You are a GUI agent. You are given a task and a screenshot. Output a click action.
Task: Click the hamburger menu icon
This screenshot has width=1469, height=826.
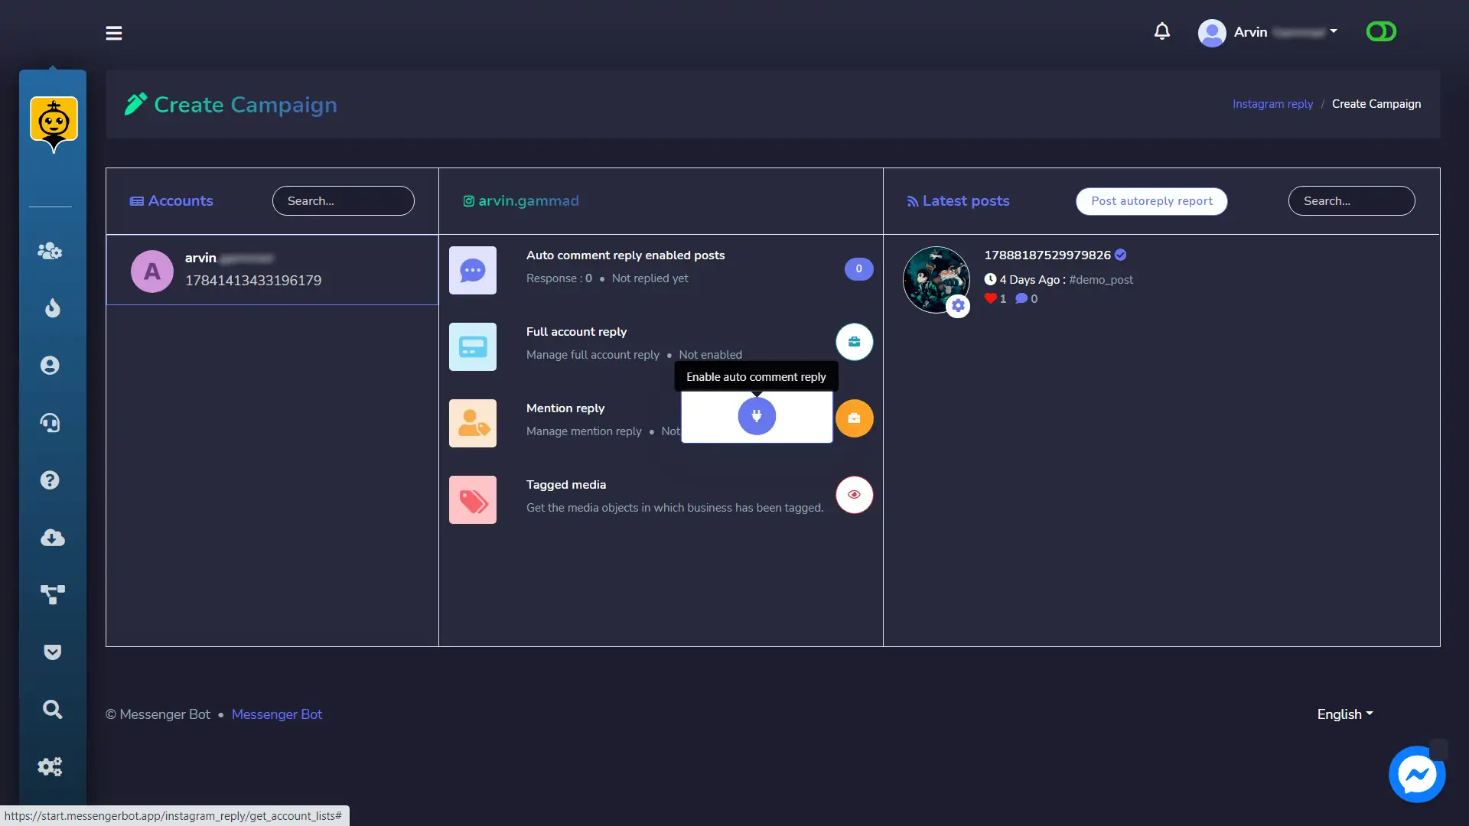[114, 32]
